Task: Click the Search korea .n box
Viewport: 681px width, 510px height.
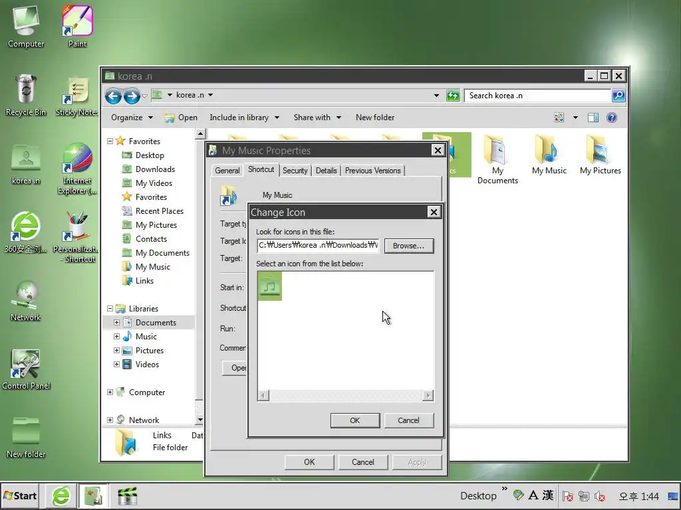Action: point(537,96)
